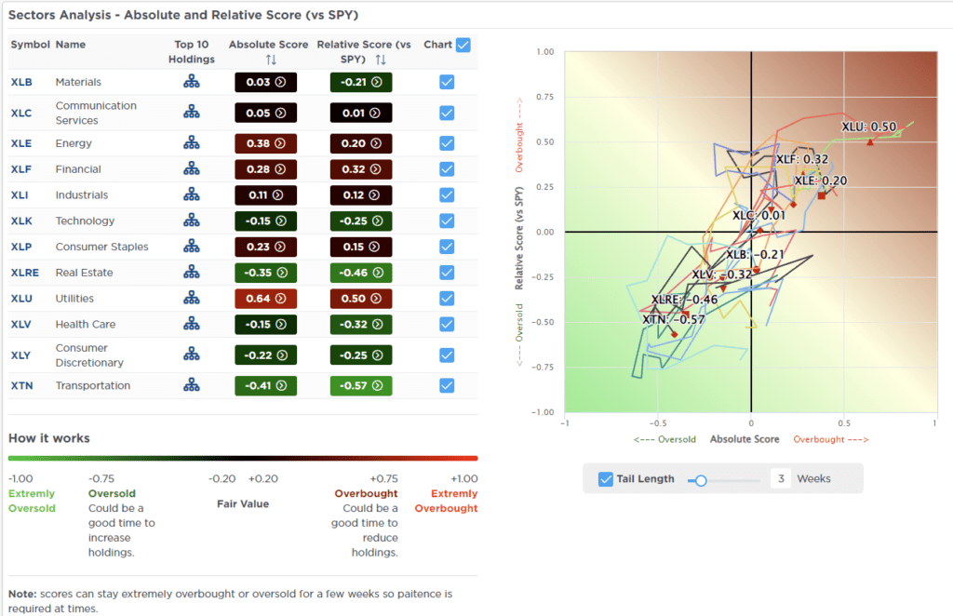The image size is (953, 616).
Task: Uncheck chart display for XLC row
Action: pos(447,113)
